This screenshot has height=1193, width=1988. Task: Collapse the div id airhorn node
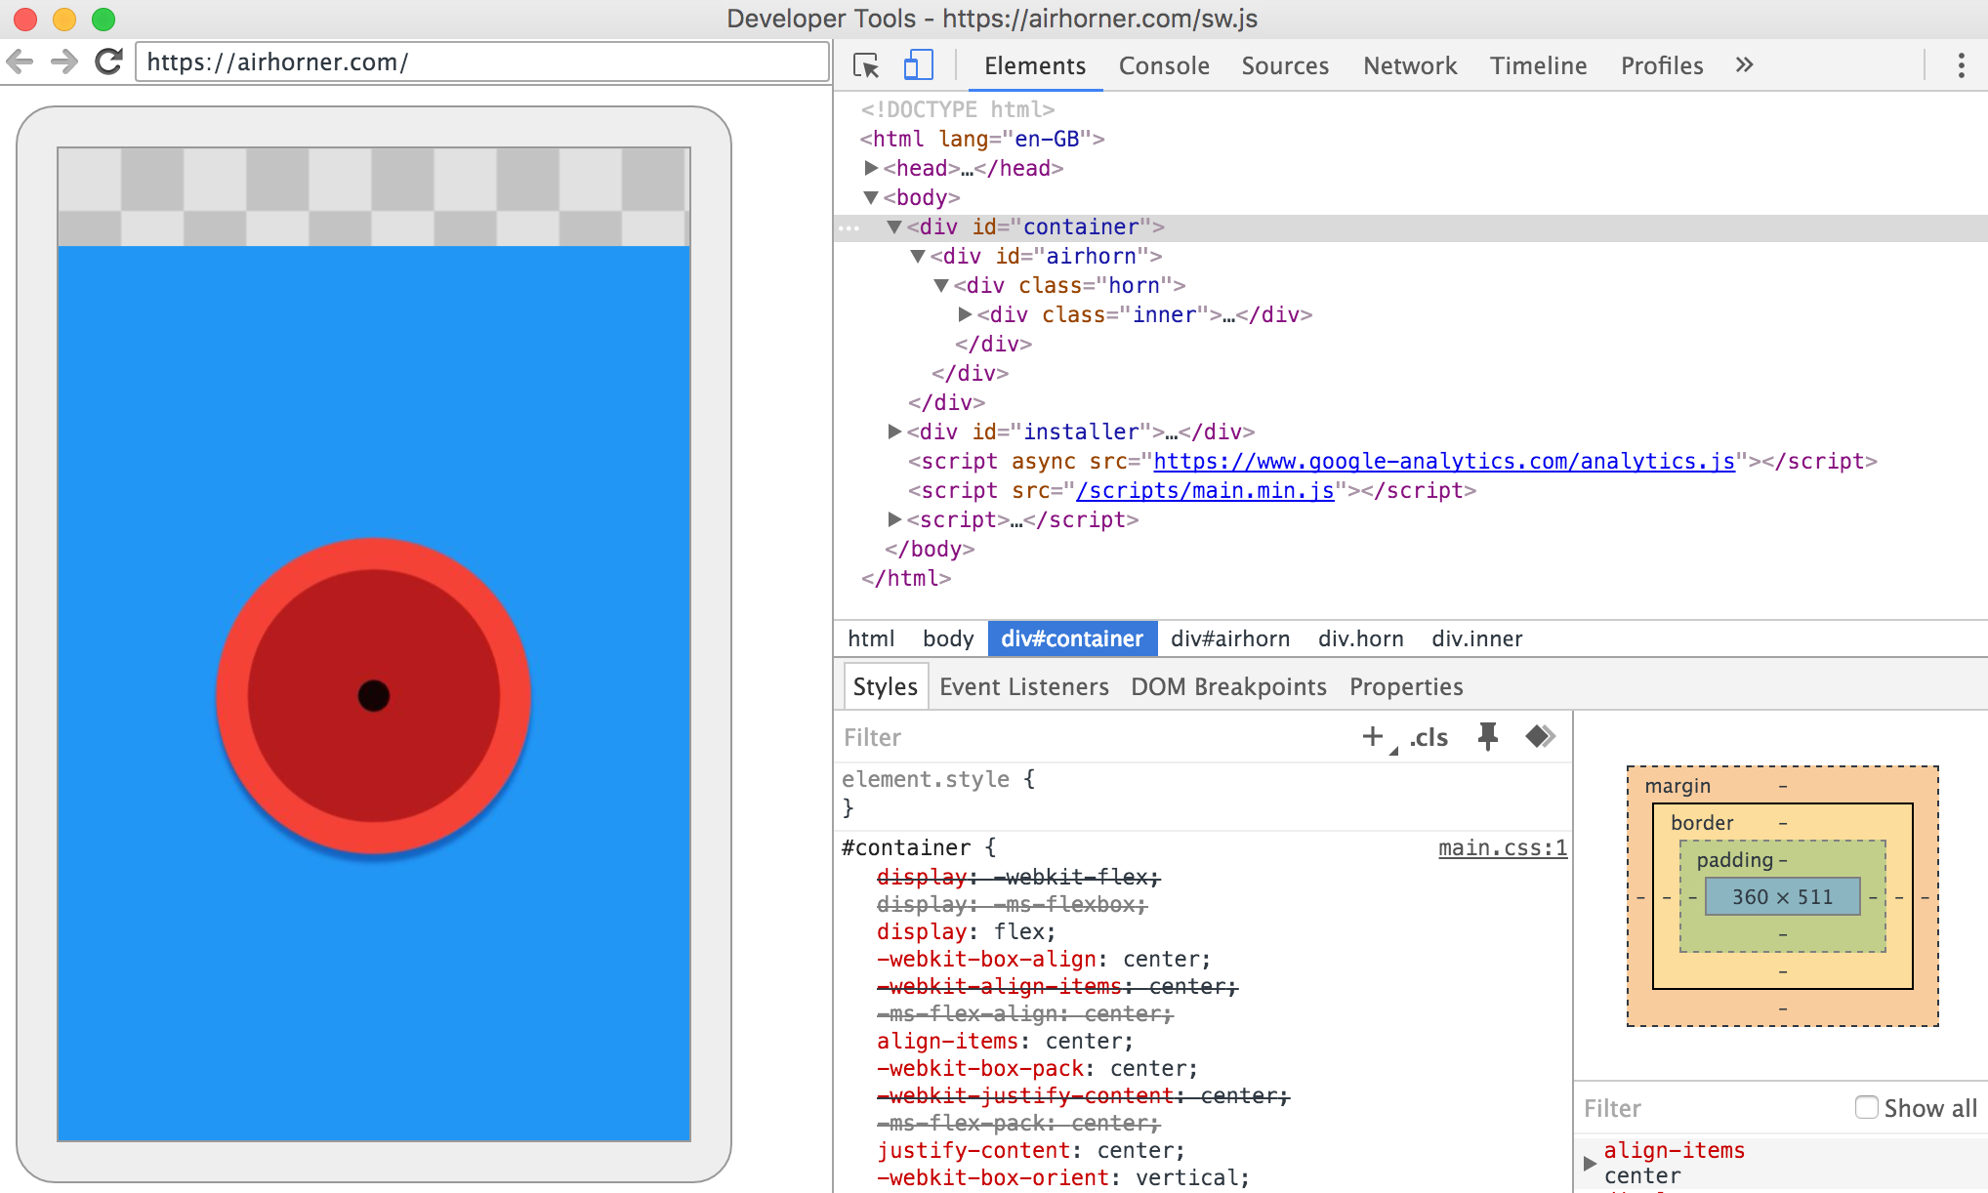(918, 256)
